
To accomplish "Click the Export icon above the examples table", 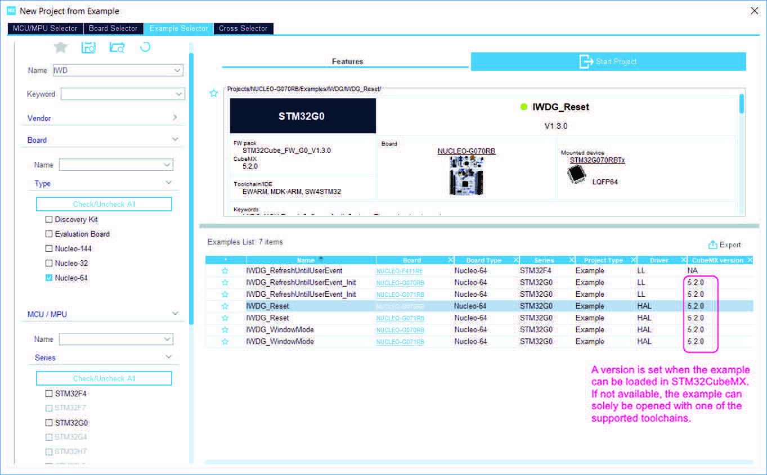I will coord(712,245).
